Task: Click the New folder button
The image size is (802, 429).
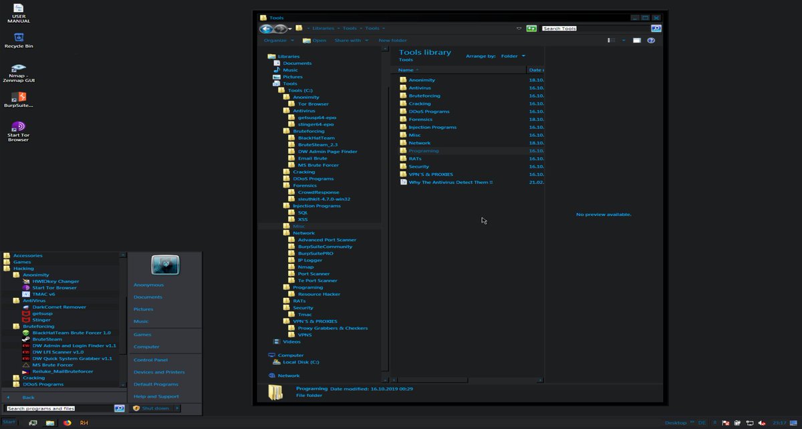Action: tap(392, 40)
